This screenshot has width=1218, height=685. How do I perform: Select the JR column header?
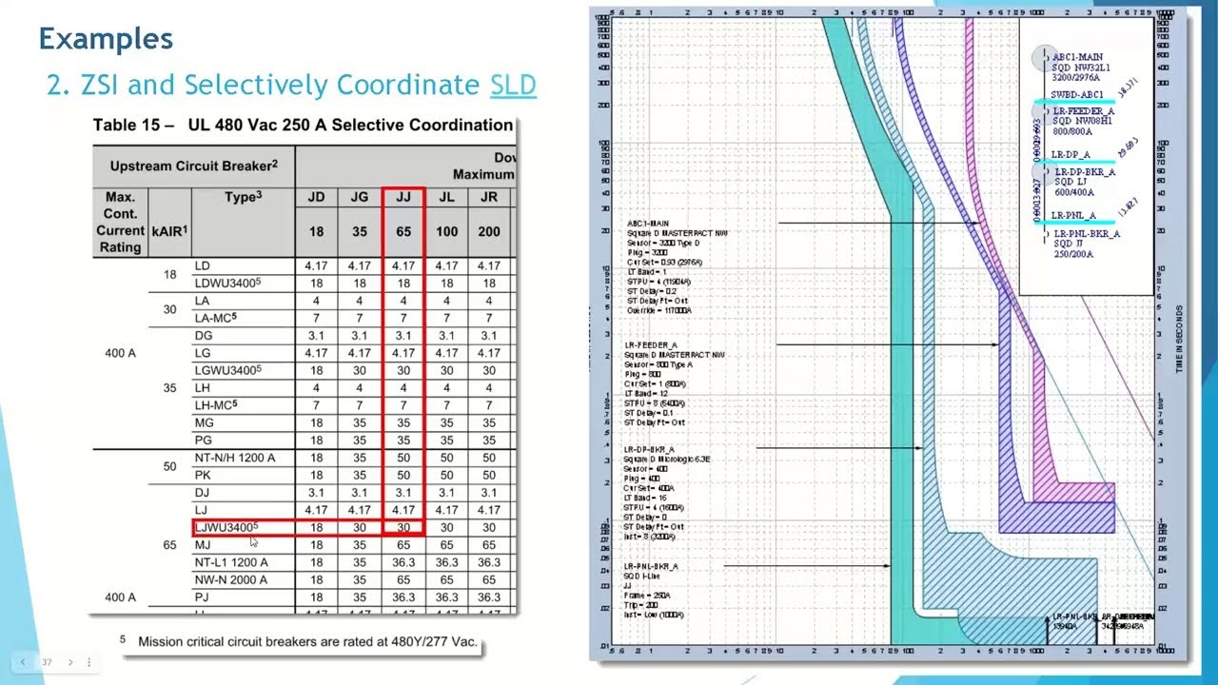click(x=489, y=197)
